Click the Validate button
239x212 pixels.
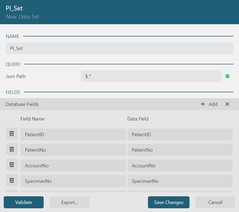24,202
